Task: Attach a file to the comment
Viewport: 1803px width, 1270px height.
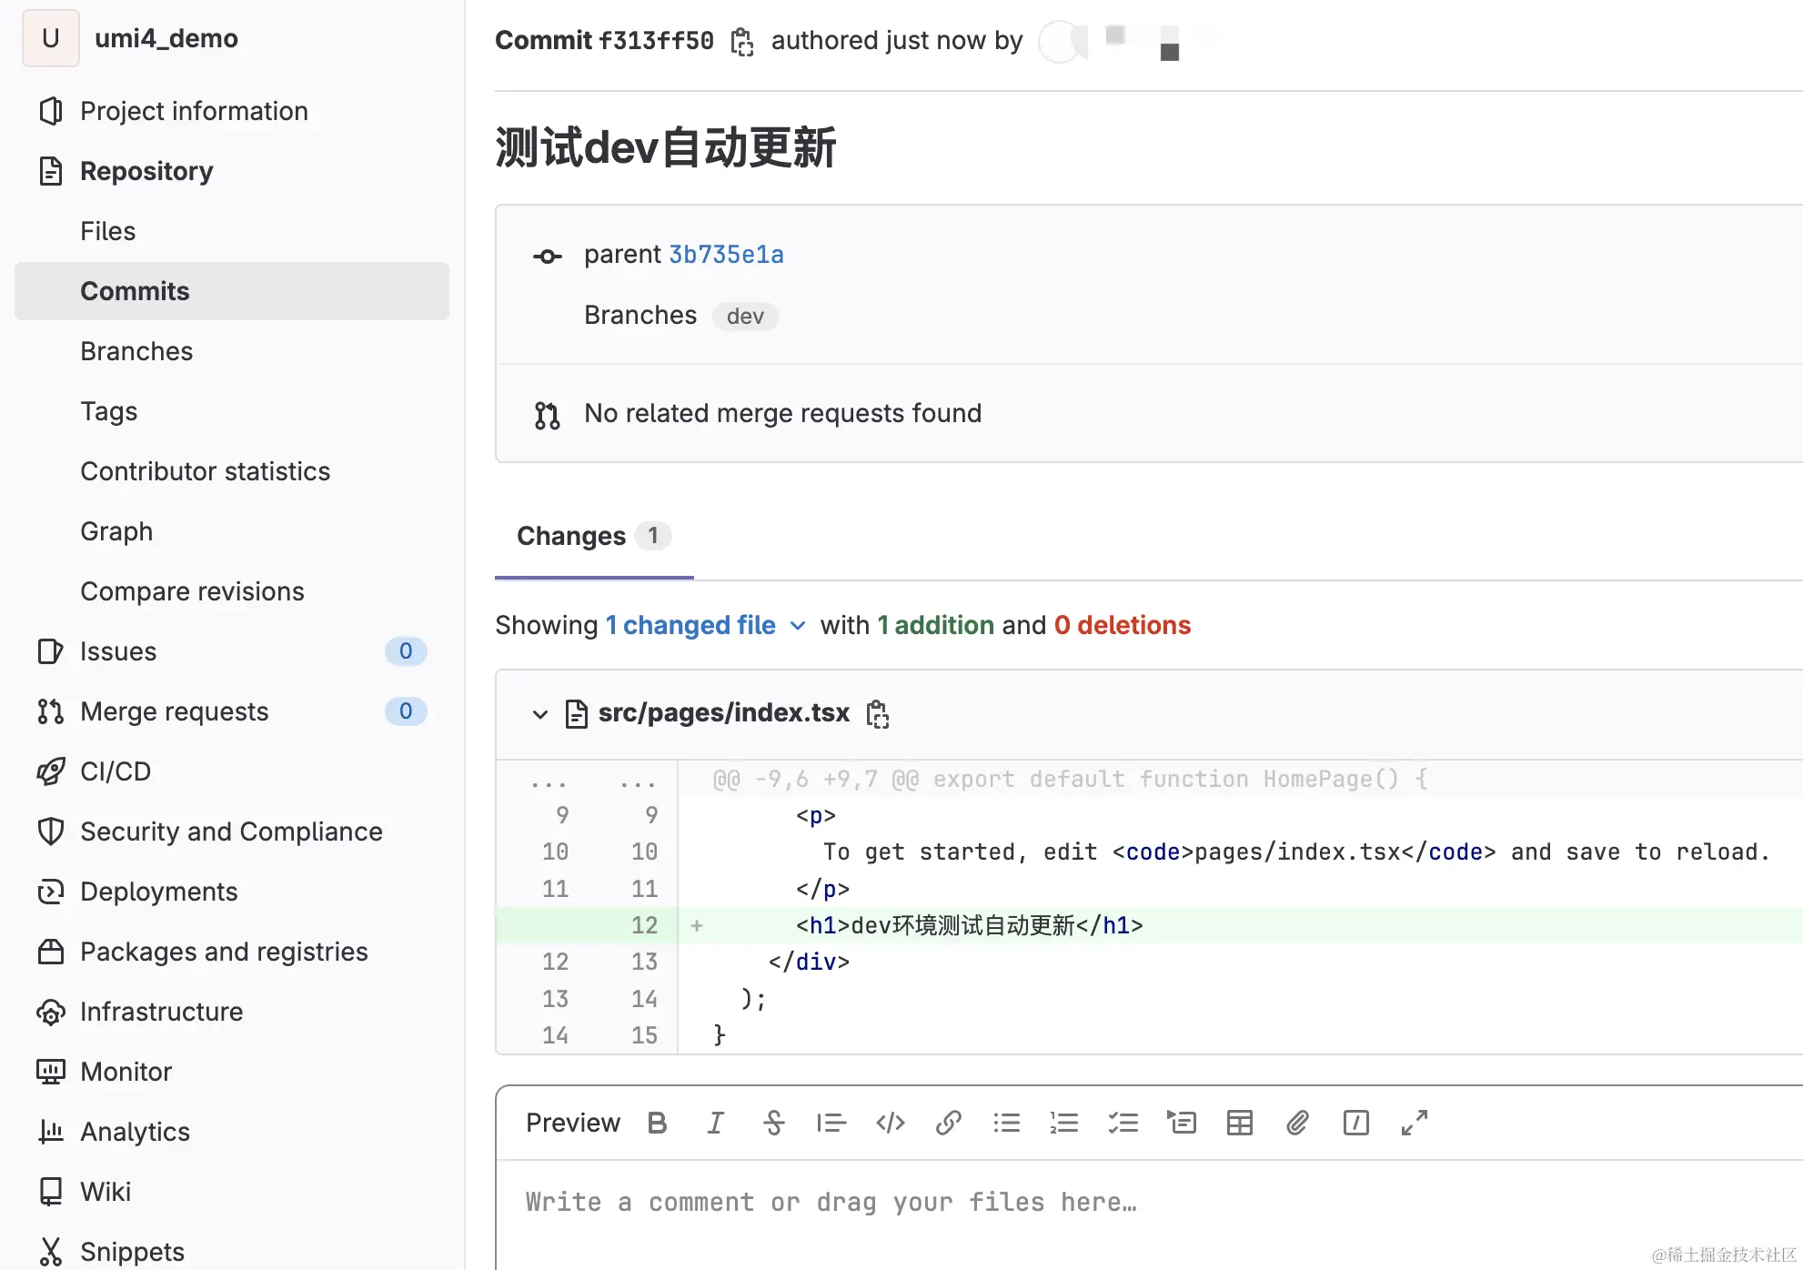Action: click(1297, 1123)
